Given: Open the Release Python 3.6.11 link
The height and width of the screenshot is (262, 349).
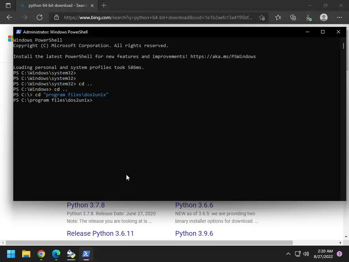Looking at the screenshot, I should pos(100,233).
